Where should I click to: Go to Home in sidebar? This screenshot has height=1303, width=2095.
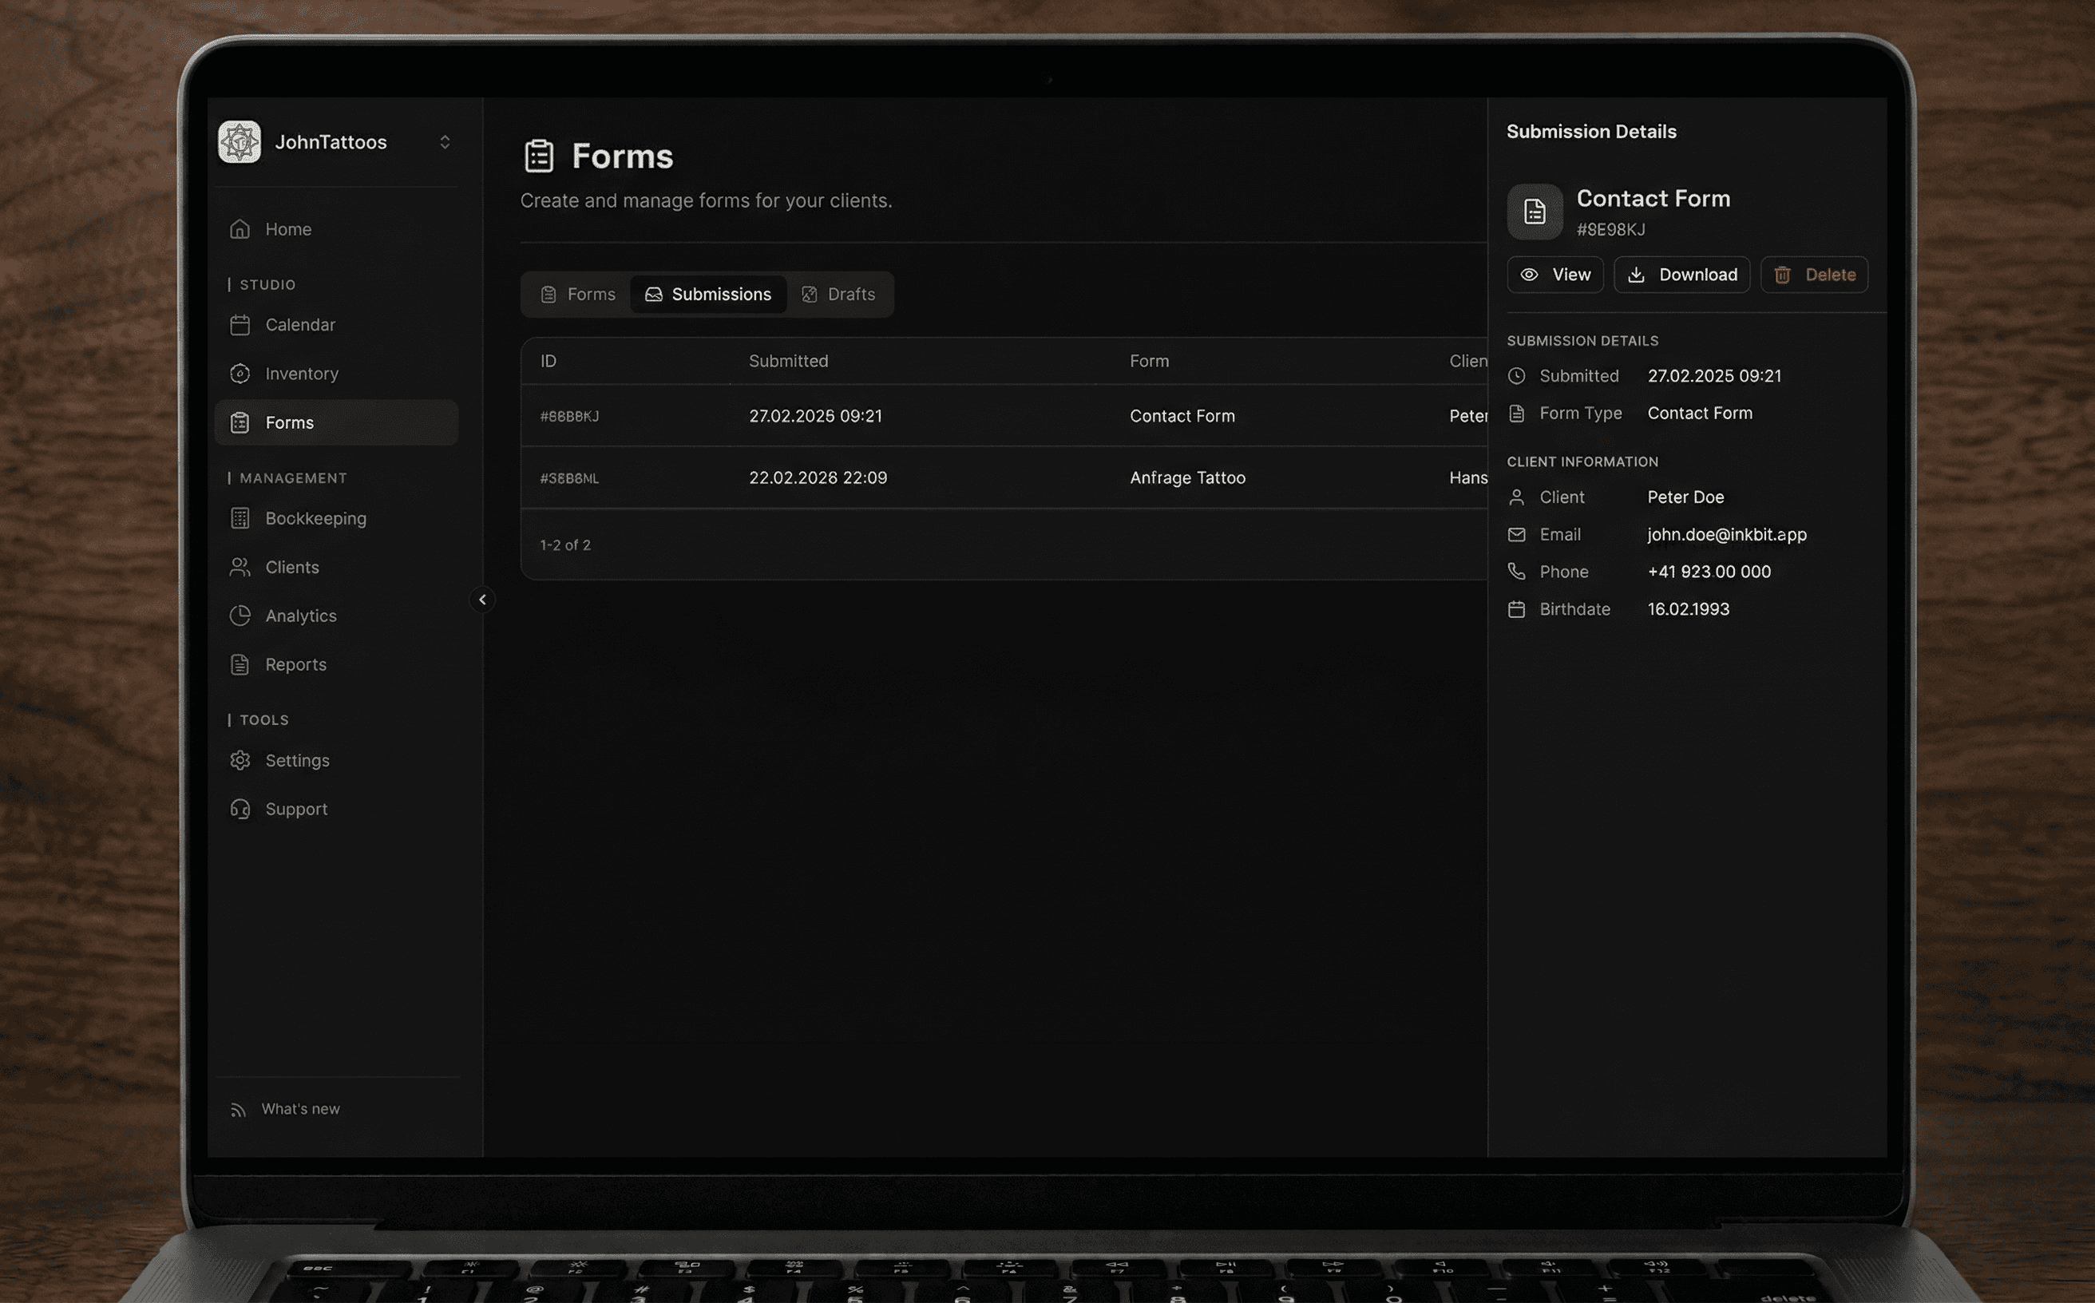tap(288, 229)
